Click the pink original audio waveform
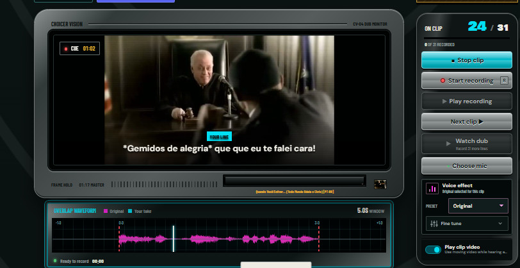This screenshot has width=520, height=268. (218, 239)
